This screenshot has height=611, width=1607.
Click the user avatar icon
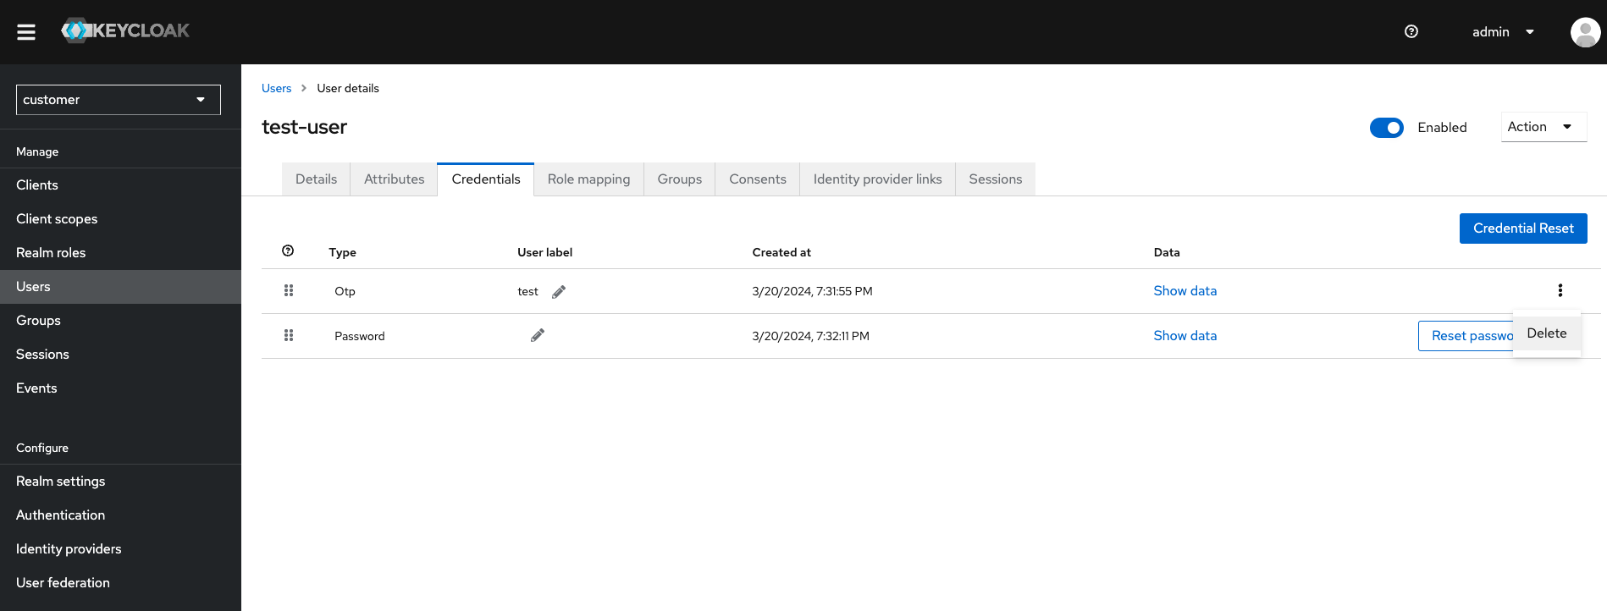click(1584, 32)
